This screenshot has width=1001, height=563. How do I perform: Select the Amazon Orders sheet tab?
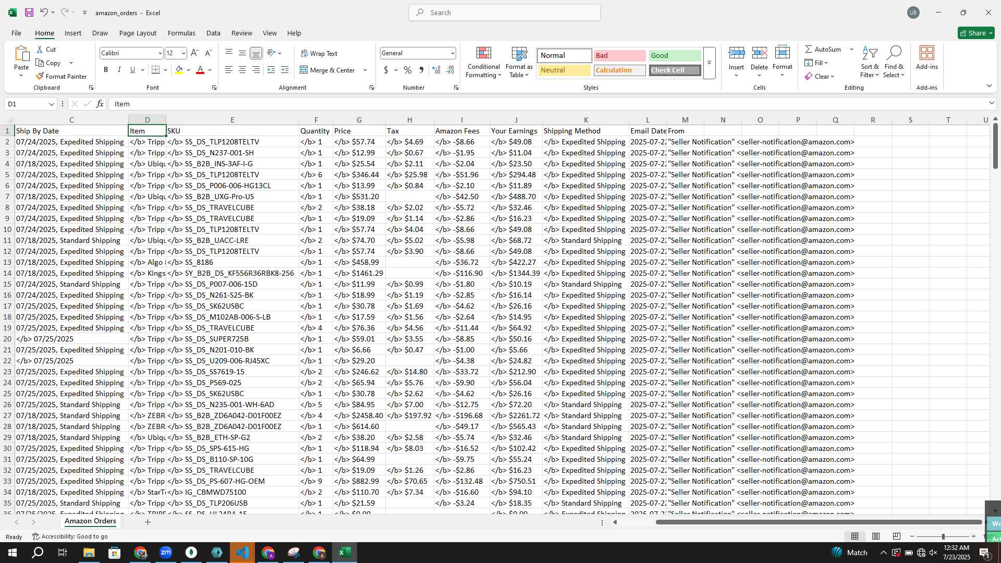(x=90, y=521)
